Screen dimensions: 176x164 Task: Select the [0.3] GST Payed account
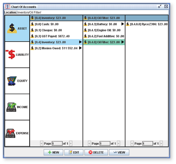[x=56, y=36]
